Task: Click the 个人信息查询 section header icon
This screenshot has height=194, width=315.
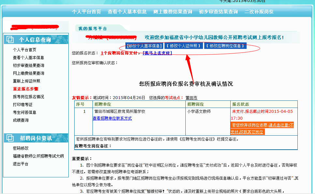Action: click(10, 39)
